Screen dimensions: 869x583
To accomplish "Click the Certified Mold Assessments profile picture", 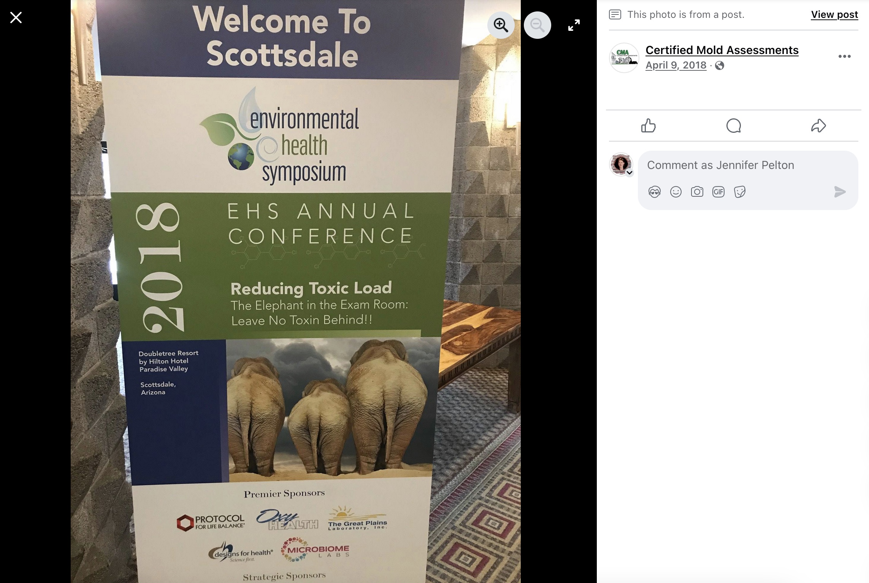I will 624,57.
